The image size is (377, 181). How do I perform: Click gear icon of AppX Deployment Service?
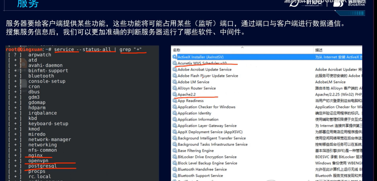[175, 132]
